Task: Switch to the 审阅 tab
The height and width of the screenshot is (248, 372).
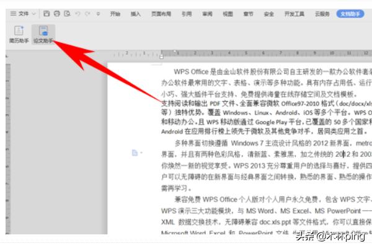Action: pyautogui.click(x=207, y=14)
